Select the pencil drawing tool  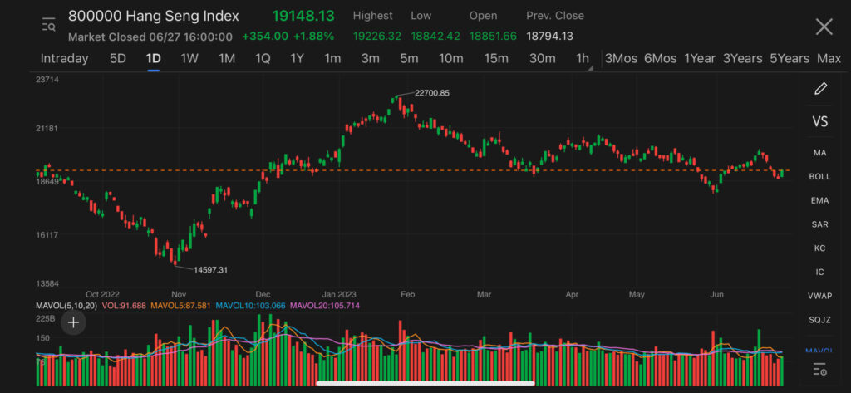pyautogui.click(x=820, y=88)
